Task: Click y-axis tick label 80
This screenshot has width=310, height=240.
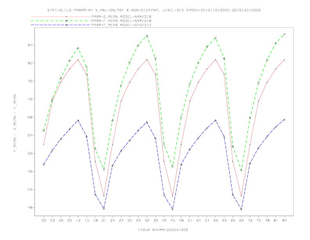Action: click(x=30, y=63)
